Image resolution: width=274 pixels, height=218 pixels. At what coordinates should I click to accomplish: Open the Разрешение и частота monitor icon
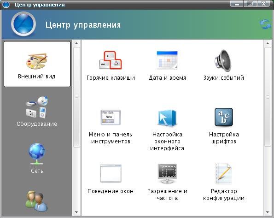(167, 174)
